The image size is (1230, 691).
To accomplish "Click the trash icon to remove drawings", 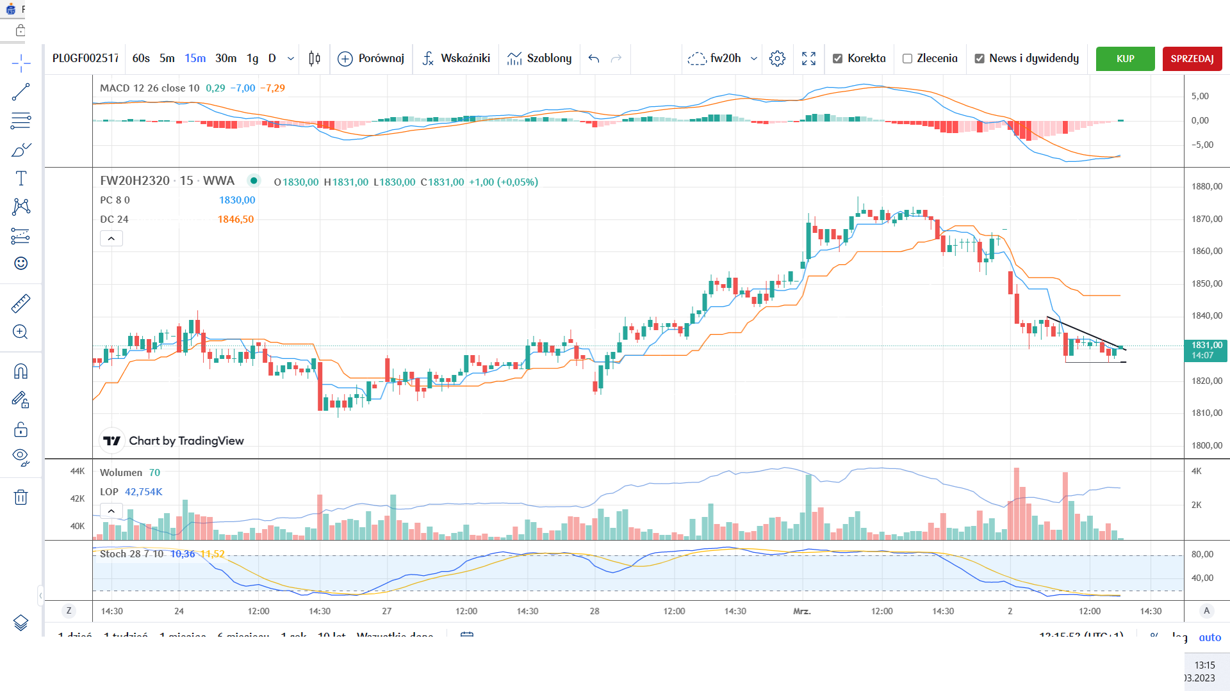I will tap(20, 497).
